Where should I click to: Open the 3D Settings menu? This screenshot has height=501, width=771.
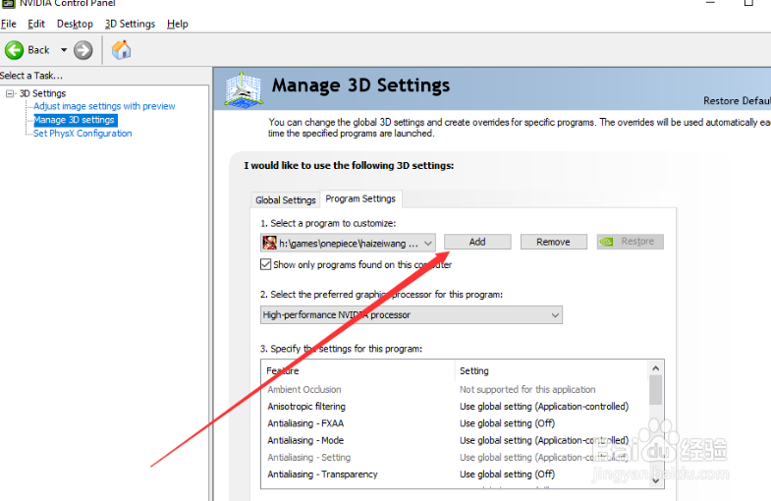point(130,24)
